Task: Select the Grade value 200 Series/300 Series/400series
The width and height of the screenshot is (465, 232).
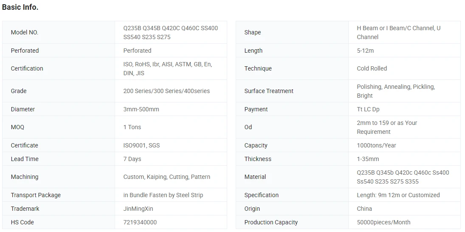Action: click(166, 91)
